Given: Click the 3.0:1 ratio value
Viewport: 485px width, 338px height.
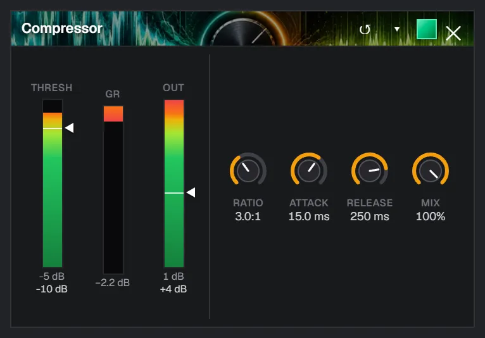Looking at the screenshot, I should coord(248,216).
